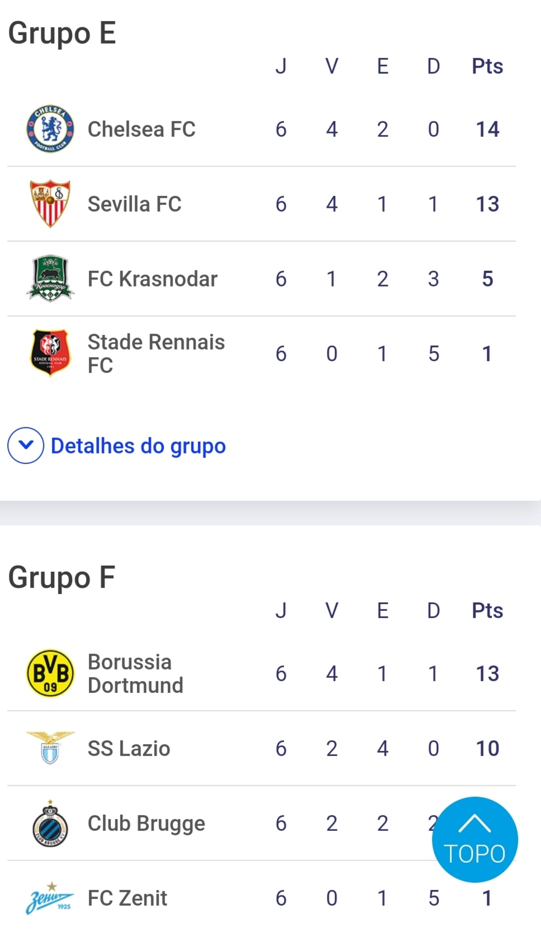Open the FC Krasnodar team name

coord(153,279)
